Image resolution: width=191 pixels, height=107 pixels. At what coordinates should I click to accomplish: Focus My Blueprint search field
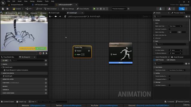(x=27, y=60)
